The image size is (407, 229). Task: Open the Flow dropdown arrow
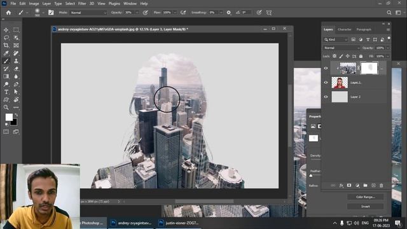click(175, 13)
